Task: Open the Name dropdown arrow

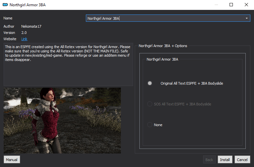Action: click(x=246, y=18)
